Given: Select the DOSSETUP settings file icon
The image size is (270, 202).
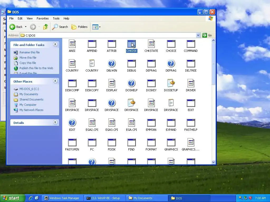Looking at the screenshot, I should coord(171,83).
